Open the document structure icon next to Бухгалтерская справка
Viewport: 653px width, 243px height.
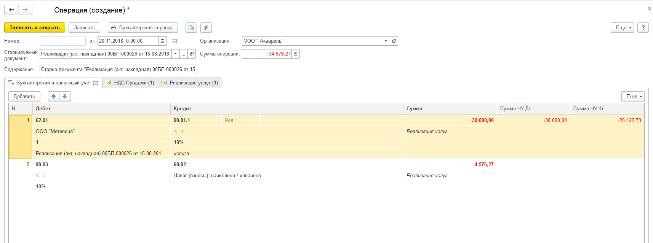click(x=191, y=27)
